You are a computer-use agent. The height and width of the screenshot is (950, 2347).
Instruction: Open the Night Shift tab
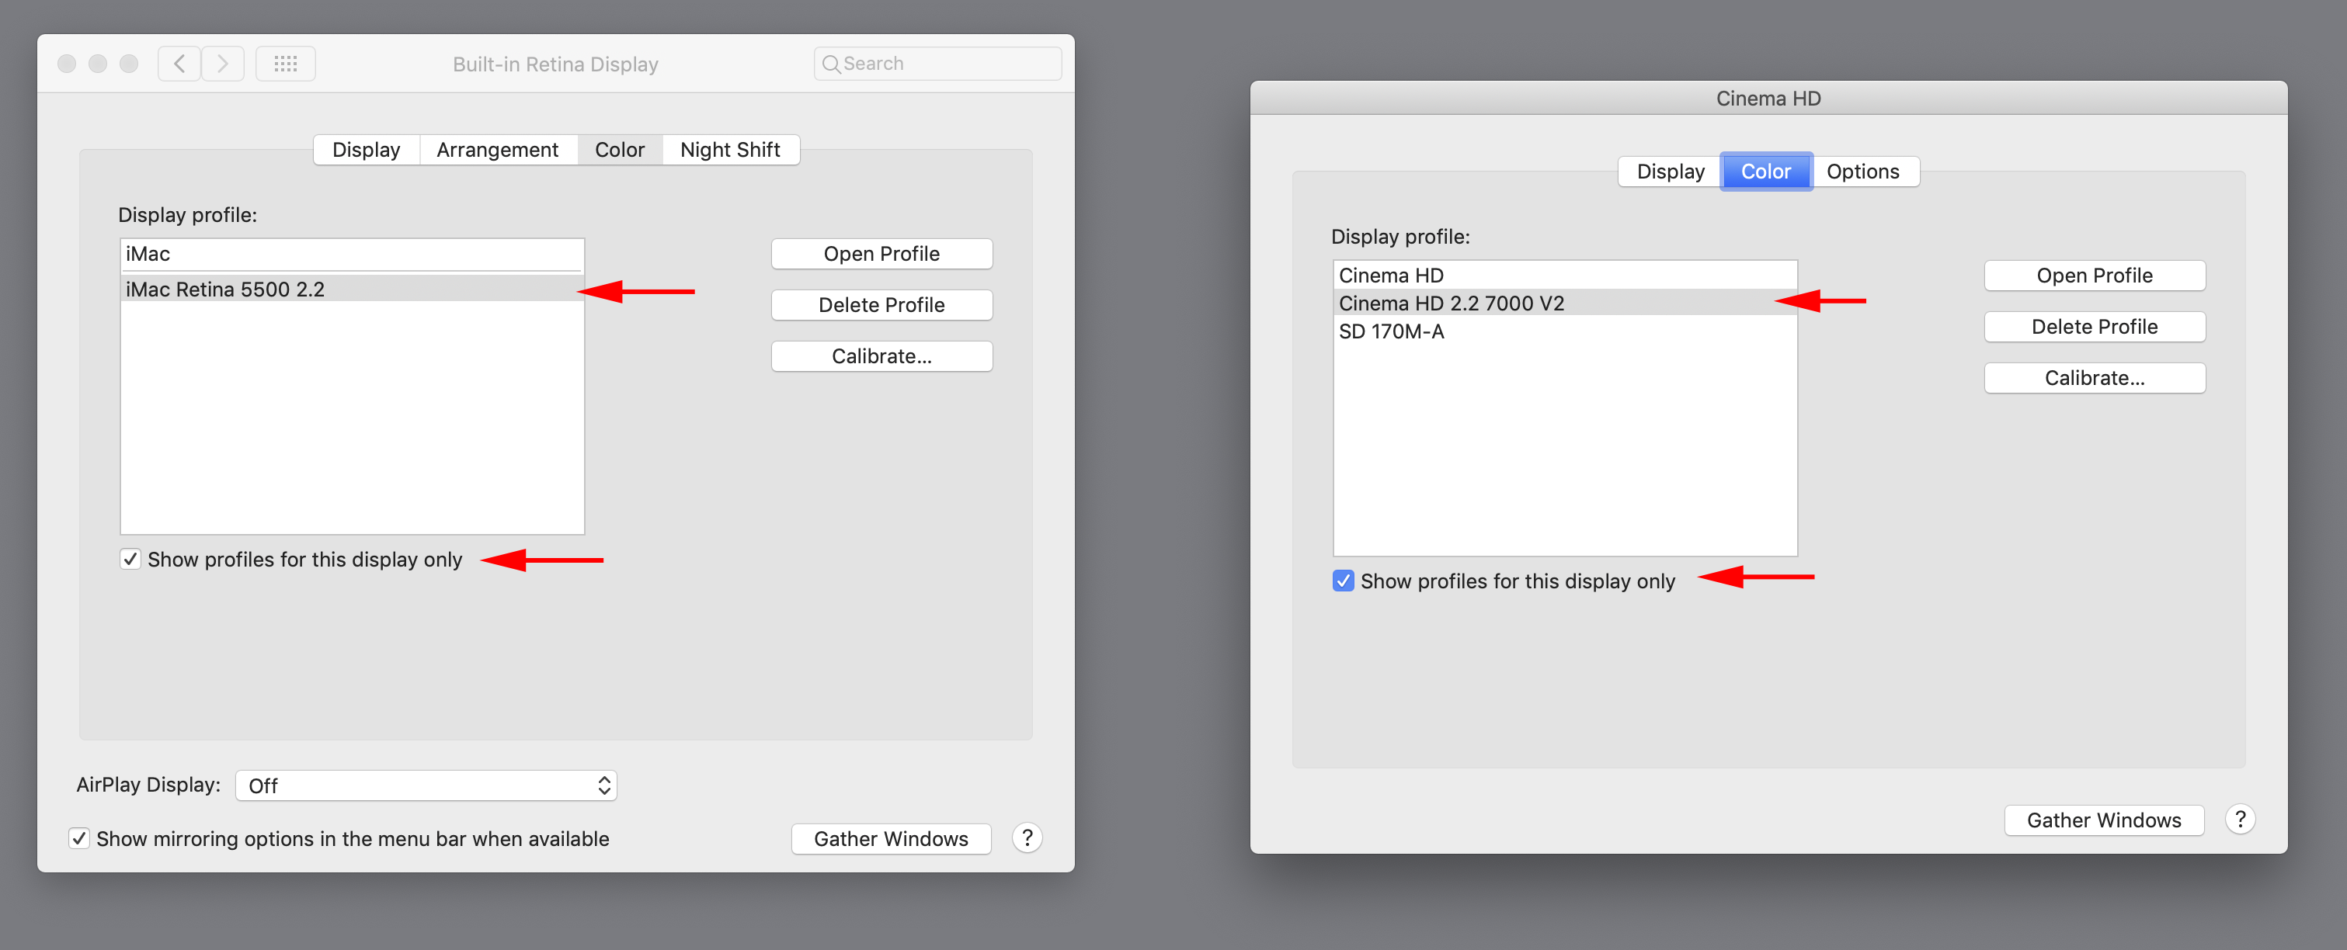tap(730, 148)
